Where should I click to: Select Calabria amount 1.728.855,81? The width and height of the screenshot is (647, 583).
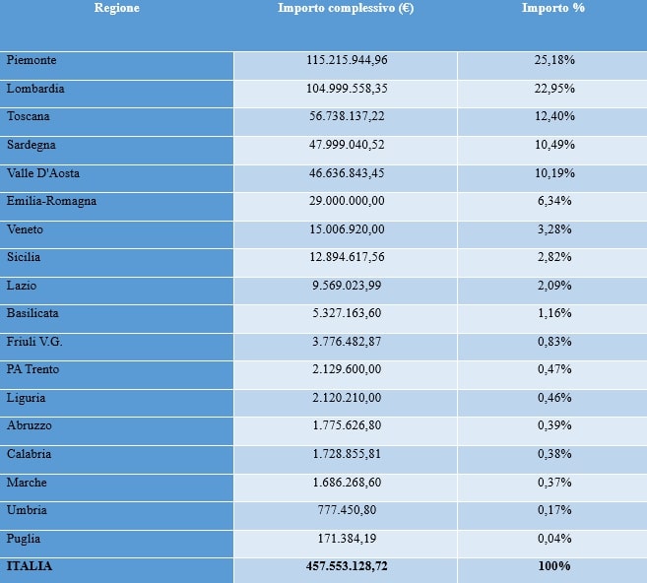347,453
